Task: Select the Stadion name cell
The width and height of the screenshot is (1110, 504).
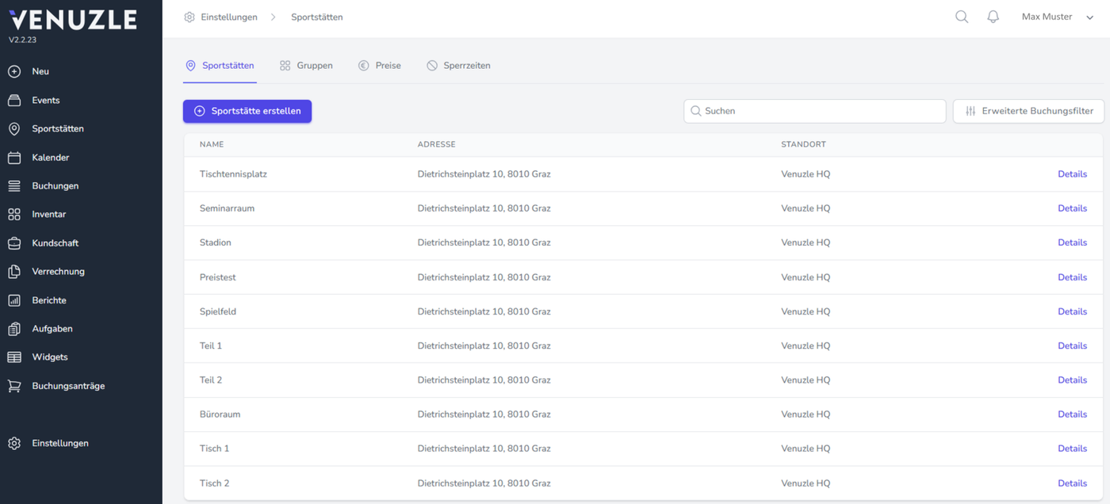Action: click(x=216, y=242)
